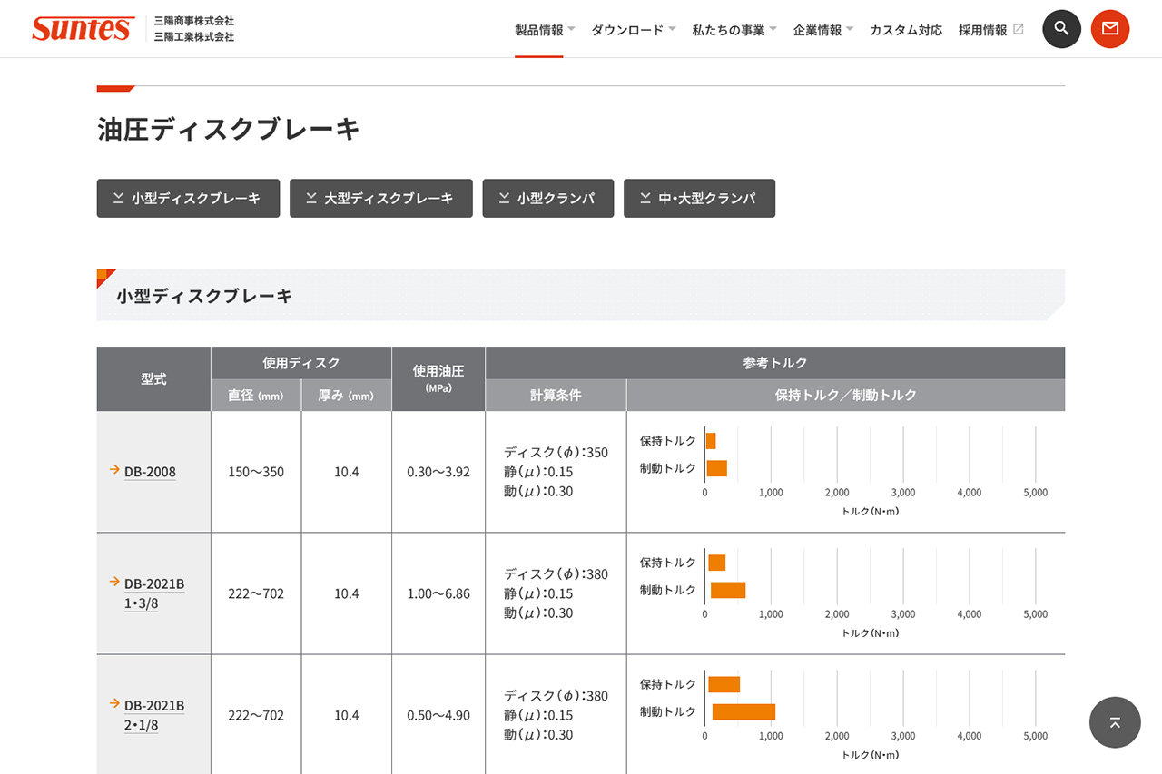Click the 使用油圧 (MPa) column header
1162x774 pixels.
tap(438, 379)
